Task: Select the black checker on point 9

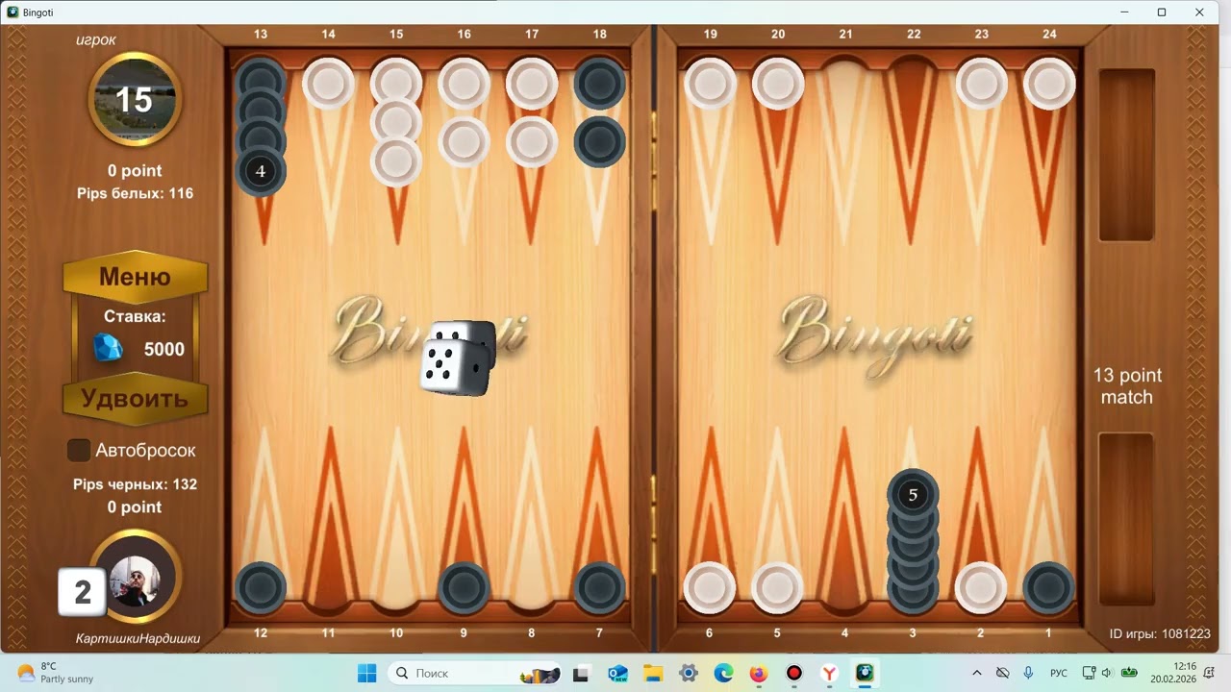Action: tap(465, 588)
